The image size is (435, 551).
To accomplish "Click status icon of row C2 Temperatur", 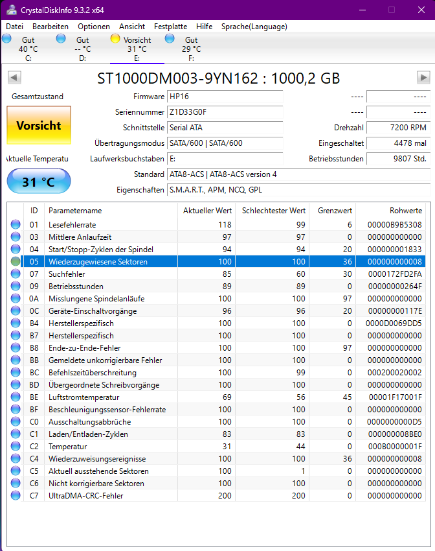I will [x=16, y=446].
